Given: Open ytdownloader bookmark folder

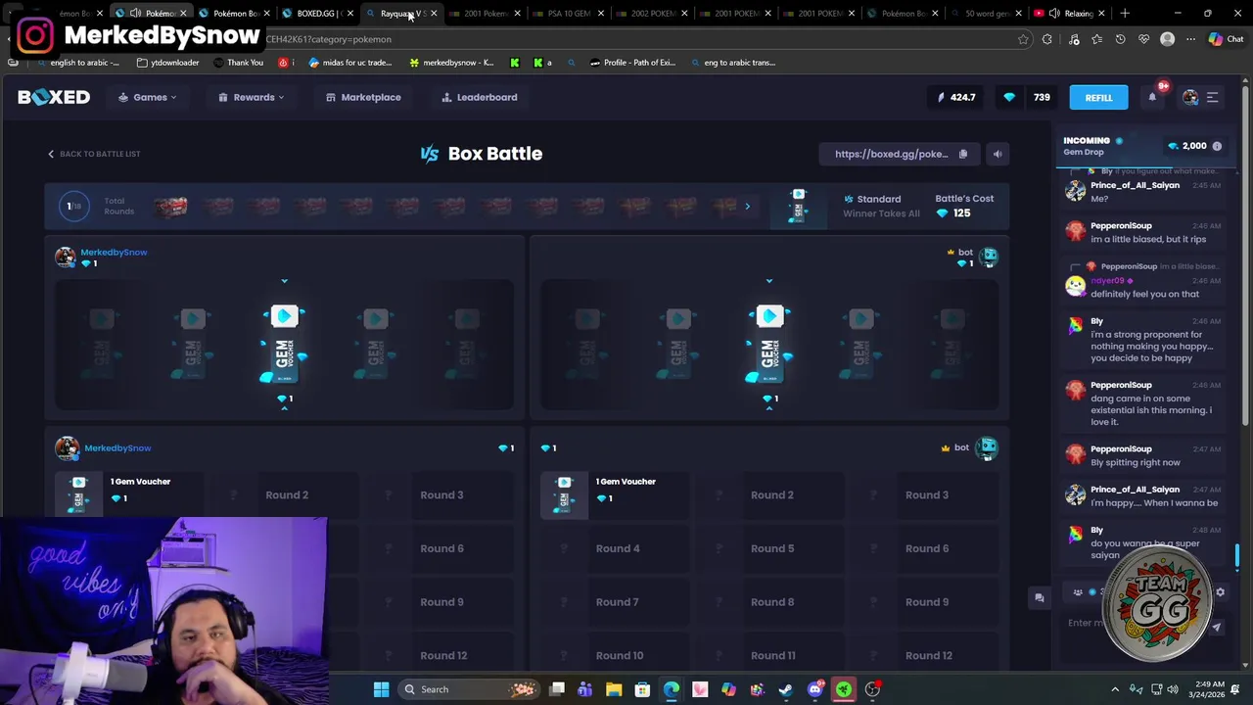Looking at the screenshot, I should coord(168,63).
